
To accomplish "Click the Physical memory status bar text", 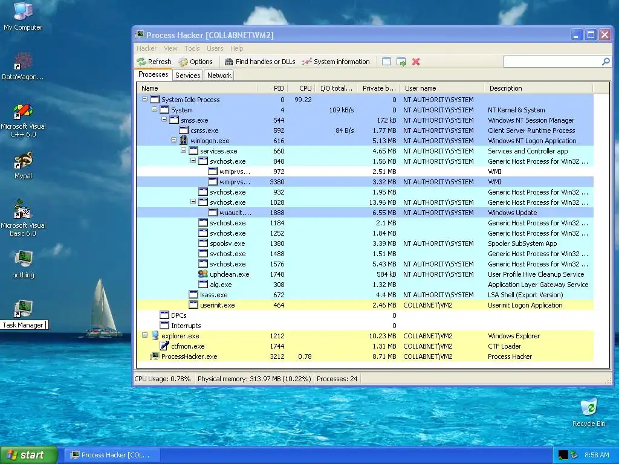I will (254, 379).
